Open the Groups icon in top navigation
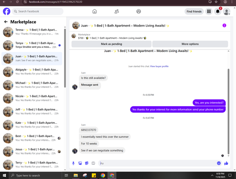 [139, 11]
